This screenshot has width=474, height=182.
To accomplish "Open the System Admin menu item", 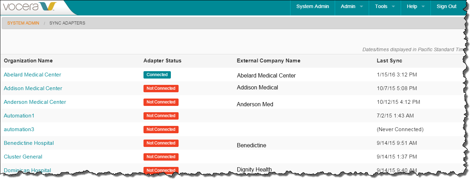I will (313, 6).
